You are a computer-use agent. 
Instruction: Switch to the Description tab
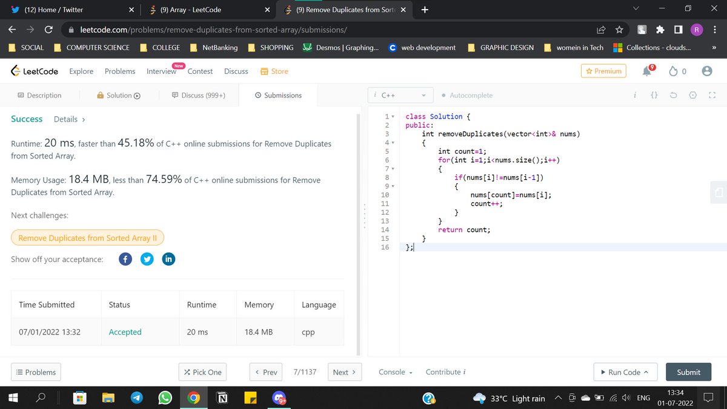(39, 96)
